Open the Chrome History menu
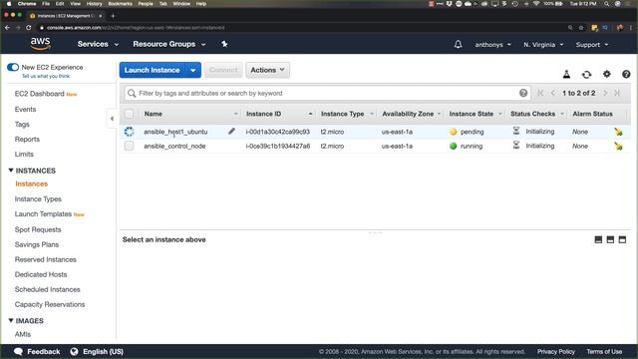This screenshot has width=638, height=359. tap(94, 4)
